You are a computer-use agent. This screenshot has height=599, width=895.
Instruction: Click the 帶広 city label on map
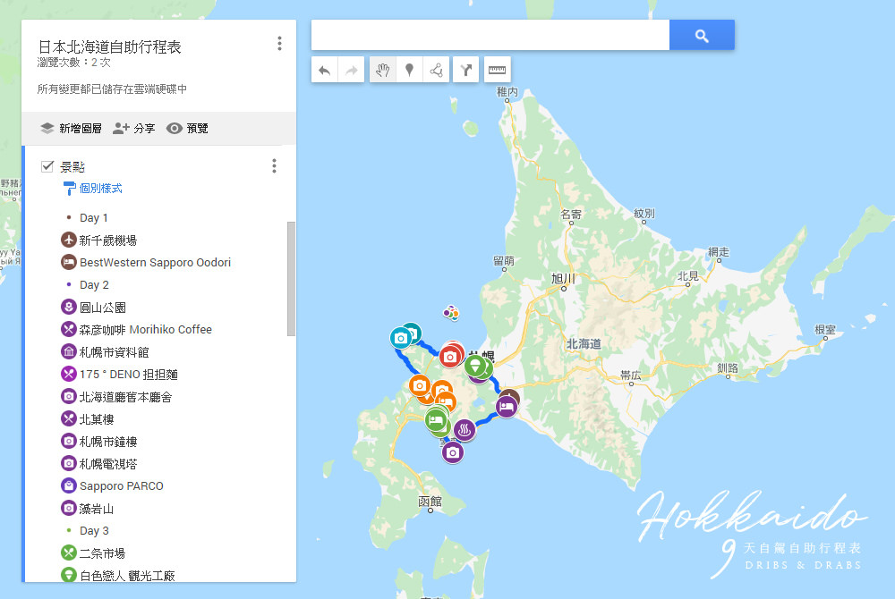[631, 375]
